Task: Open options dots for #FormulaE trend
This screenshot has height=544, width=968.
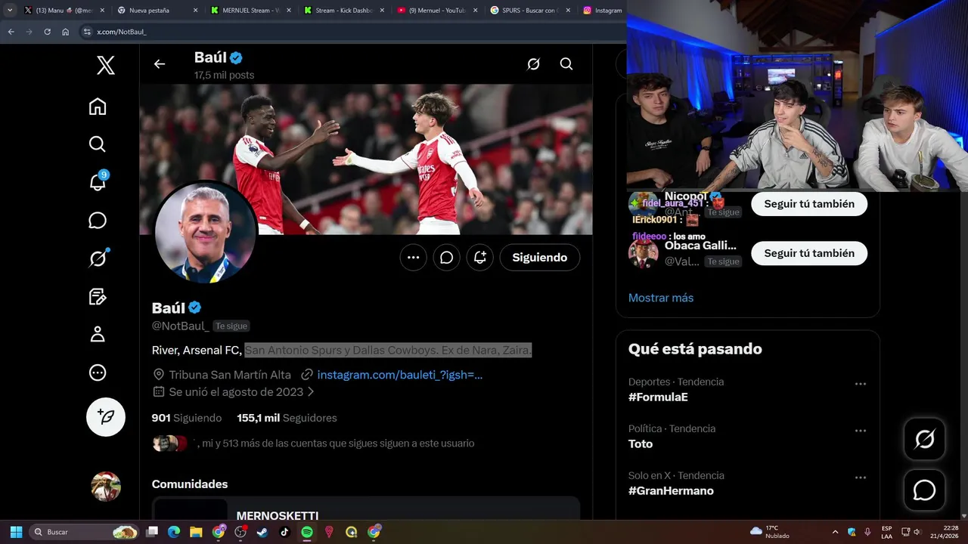Action: click(861, 384)
